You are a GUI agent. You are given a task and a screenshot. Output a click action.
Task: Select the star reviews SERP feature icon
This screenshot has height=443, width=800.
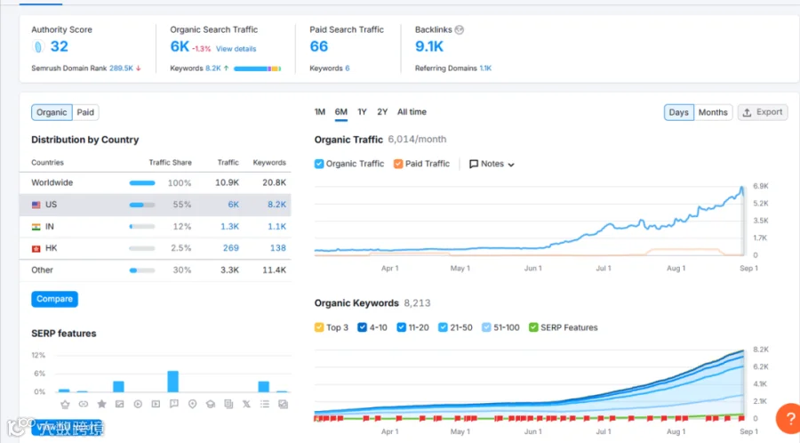pyautogui.click(x=101, y=404)
